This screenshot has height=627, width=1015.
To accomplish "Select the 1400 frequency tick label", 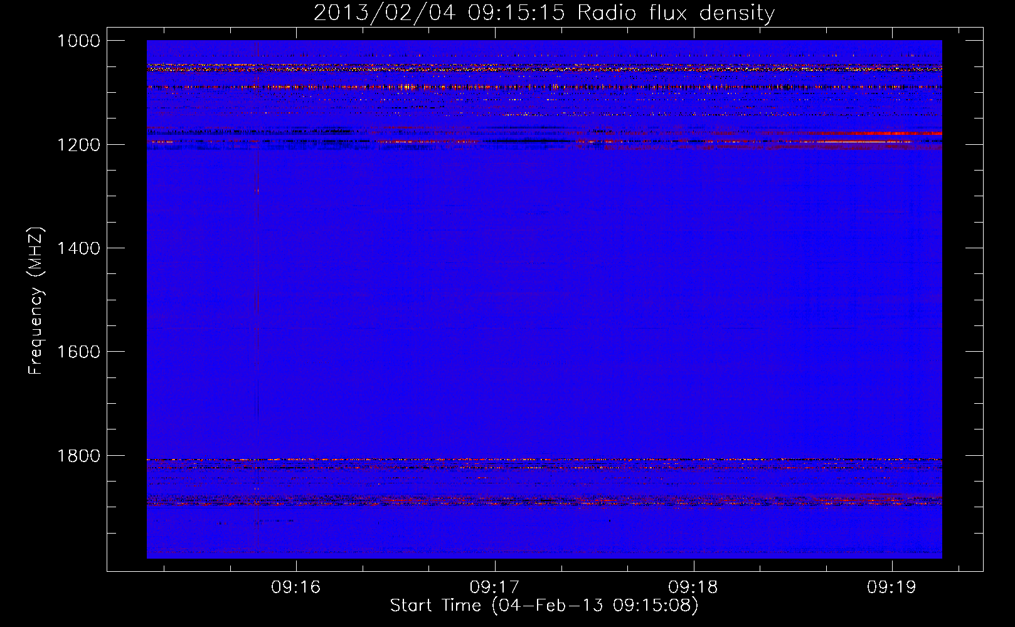I will 78,248.
